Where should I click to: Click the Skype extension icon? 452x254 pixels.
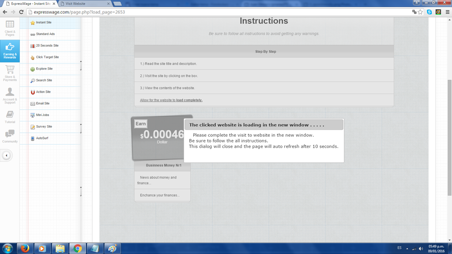pyautogui.click(x=429, y=12)
